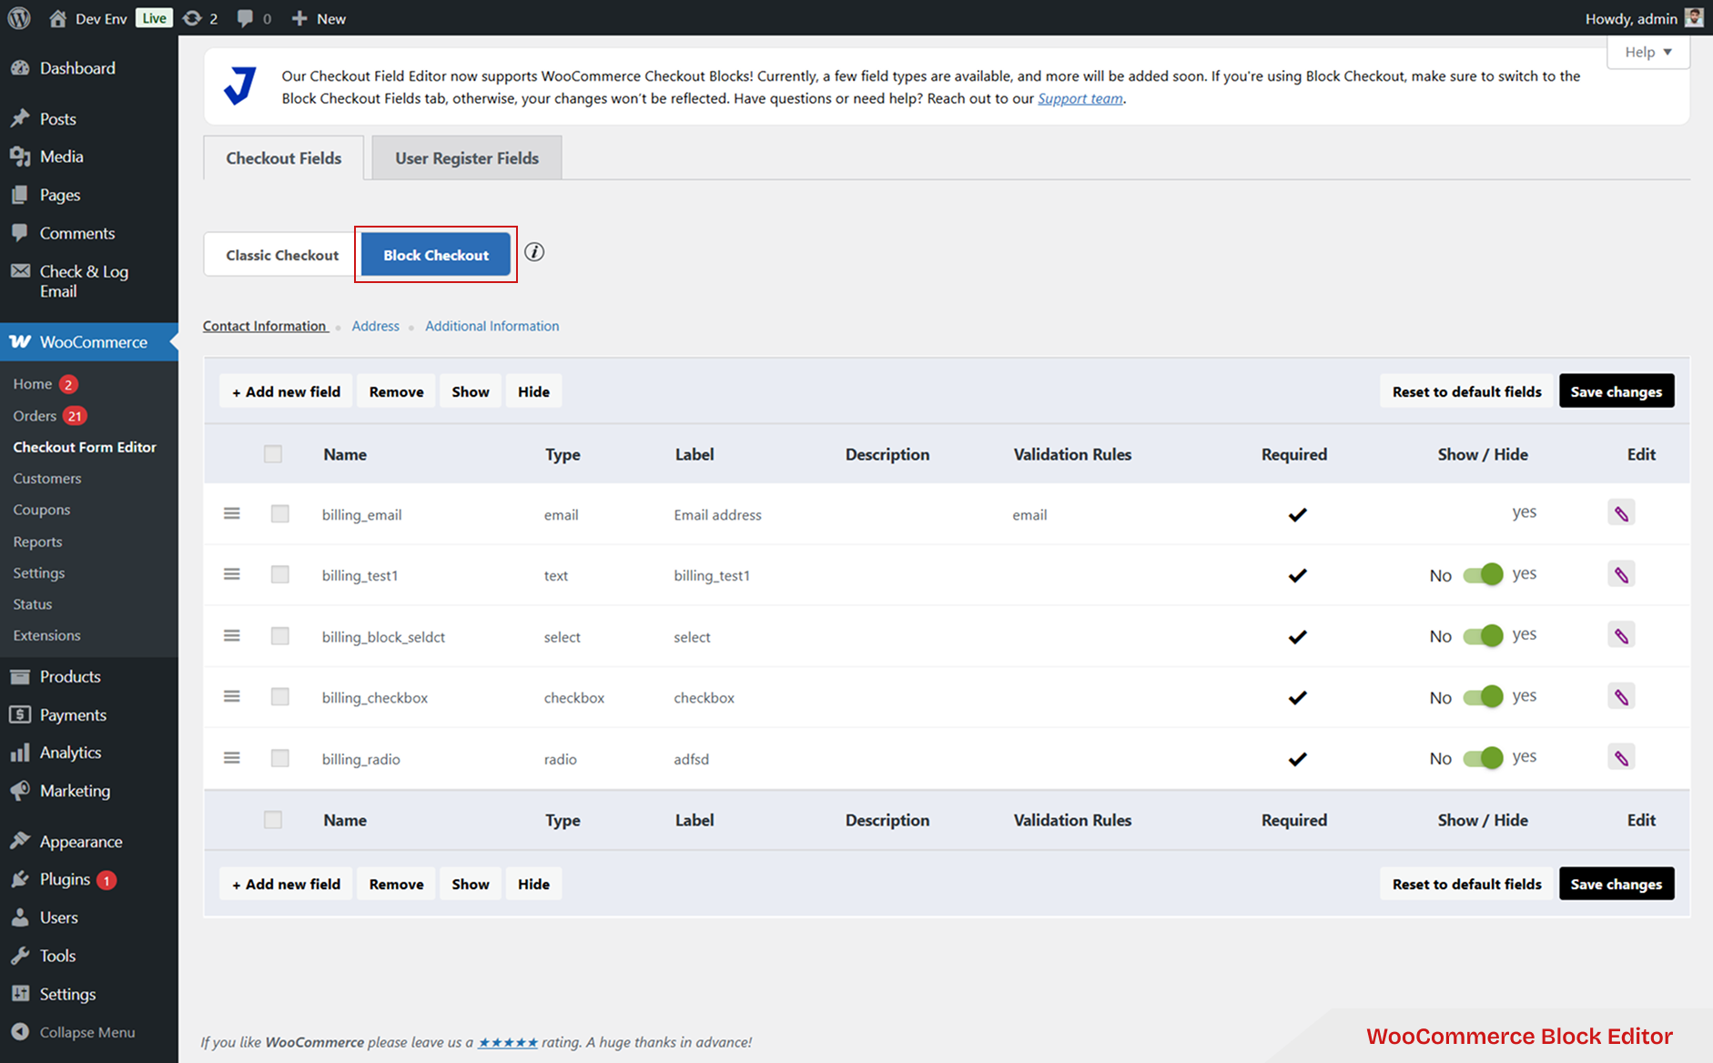The height and width of the screenshot is (1063, 1713).
Task: Select the checkbox for billing_checkbox row
Action: coord(279,696)
